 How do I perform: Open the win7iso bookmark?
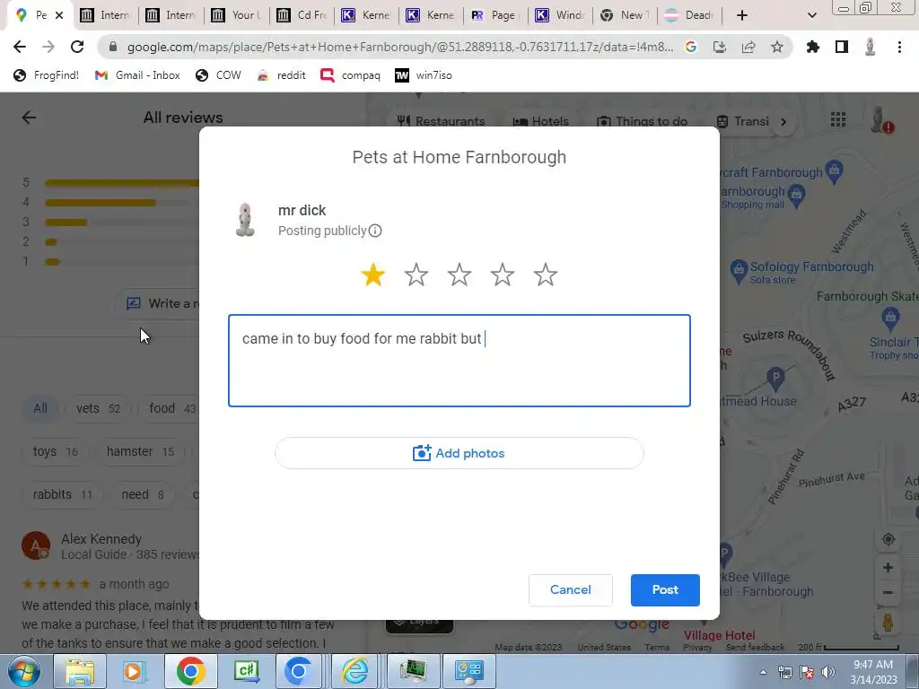424,75
